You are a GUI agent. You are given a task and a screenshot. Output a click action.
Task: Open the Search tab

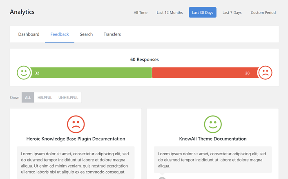pos(86,34)
